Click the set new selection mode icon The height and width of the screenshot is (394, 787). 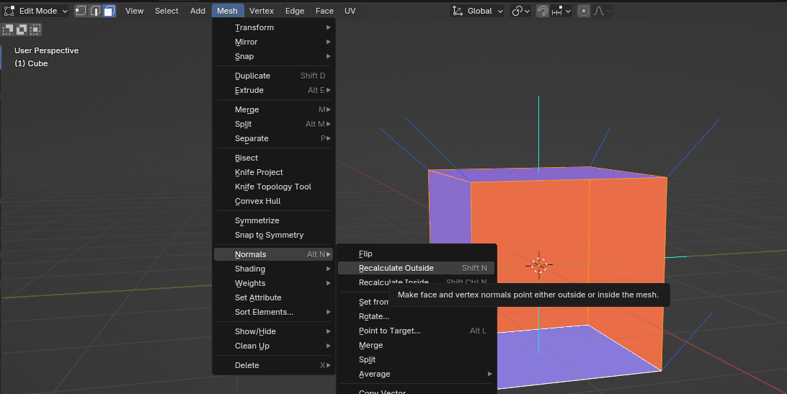coord(8,30)
